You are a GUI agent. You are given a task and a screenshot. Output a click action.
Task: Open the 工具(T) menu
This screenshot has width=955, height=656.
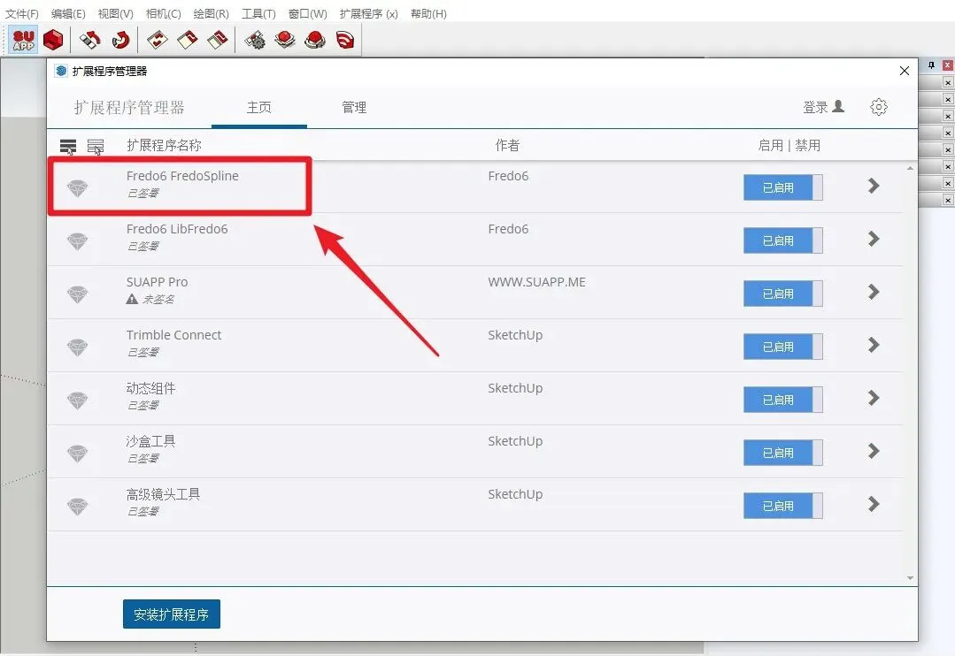[x=258, y=13]
